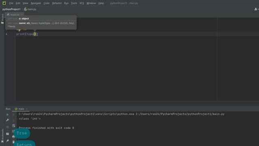This screenshot has height=146, width=259.
Task: Open the Run menu
Action: [x=66, y=3]
